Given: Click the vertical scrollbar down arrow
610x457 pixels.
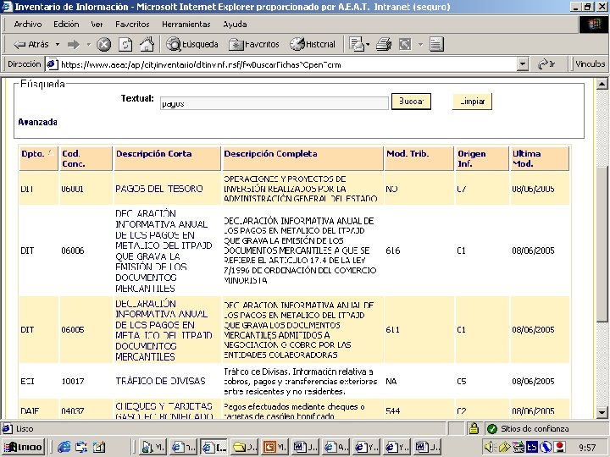Looking at the screenshot, I should pyautogui.click(x=602, y=413).
